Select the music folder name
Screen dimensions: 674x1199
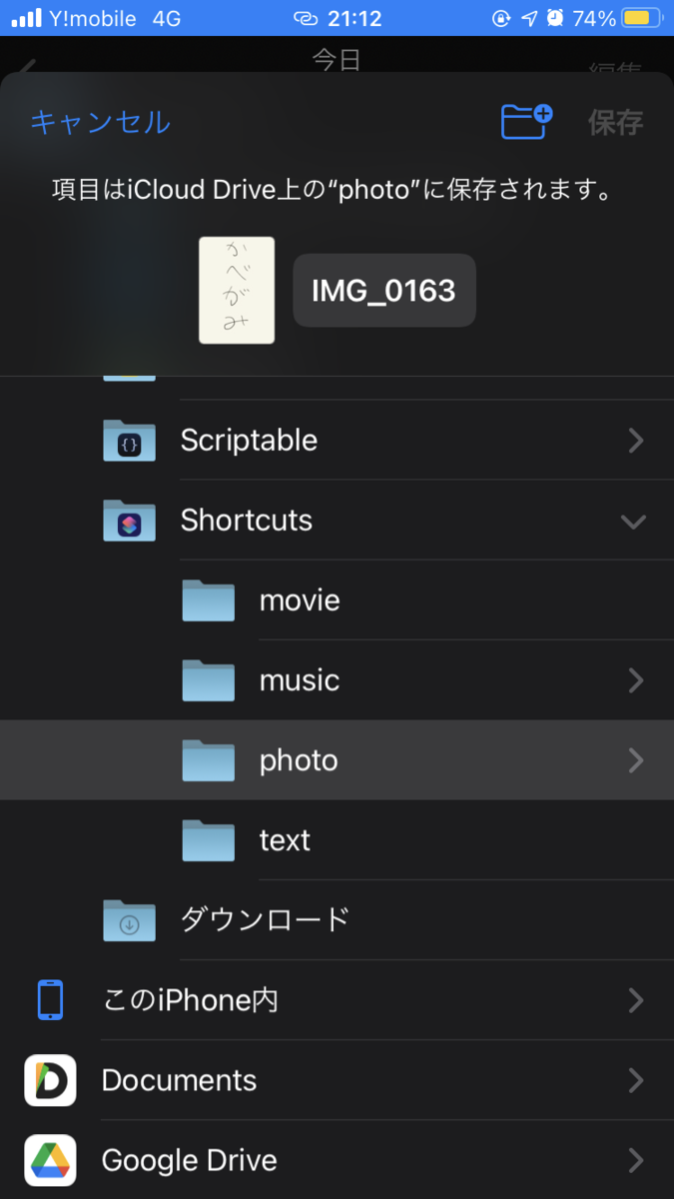pyautogui.click(x=300, y=680)
